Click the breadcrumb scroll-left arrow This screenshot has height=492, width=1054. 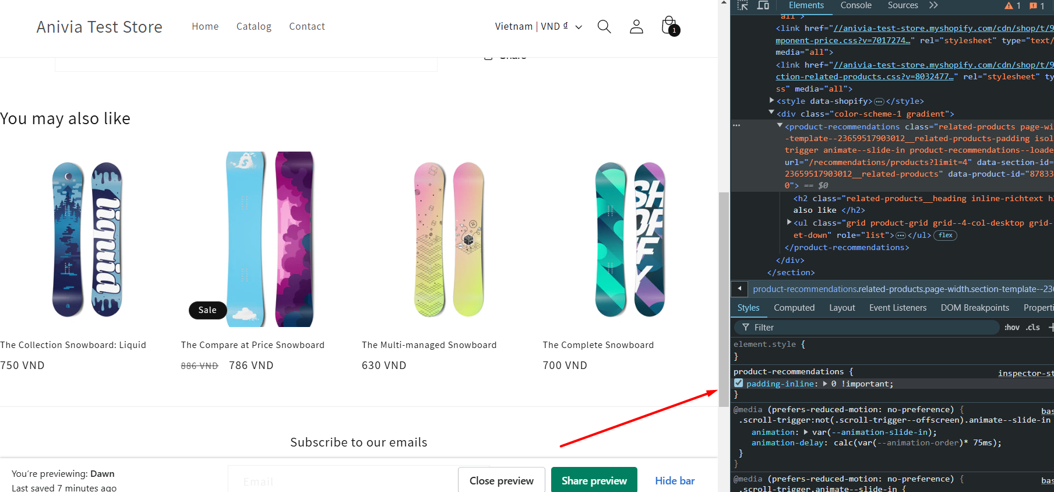pos(739,289)
